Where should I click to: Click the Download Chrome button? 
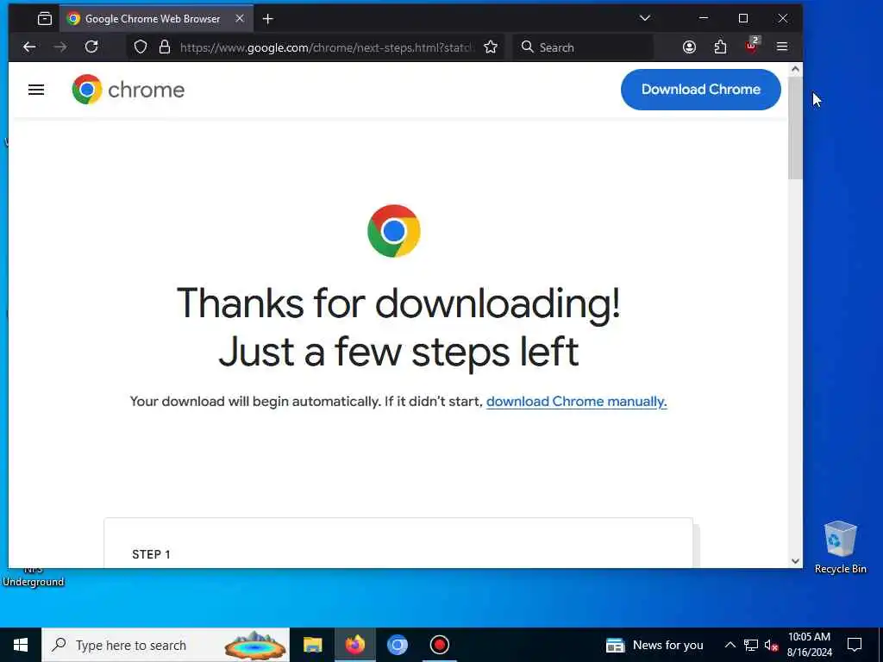[x=700, y=90]
